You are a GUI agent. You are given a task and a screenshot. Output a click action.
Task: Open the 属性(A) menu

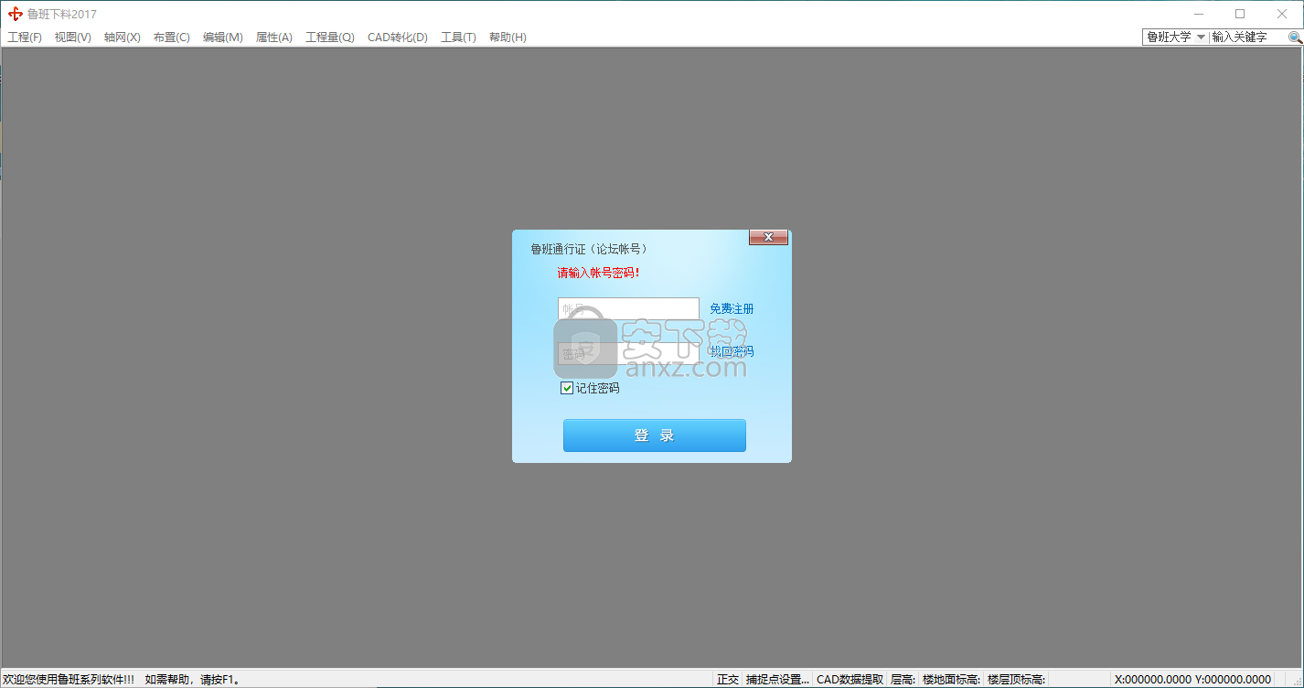point(274,38)
